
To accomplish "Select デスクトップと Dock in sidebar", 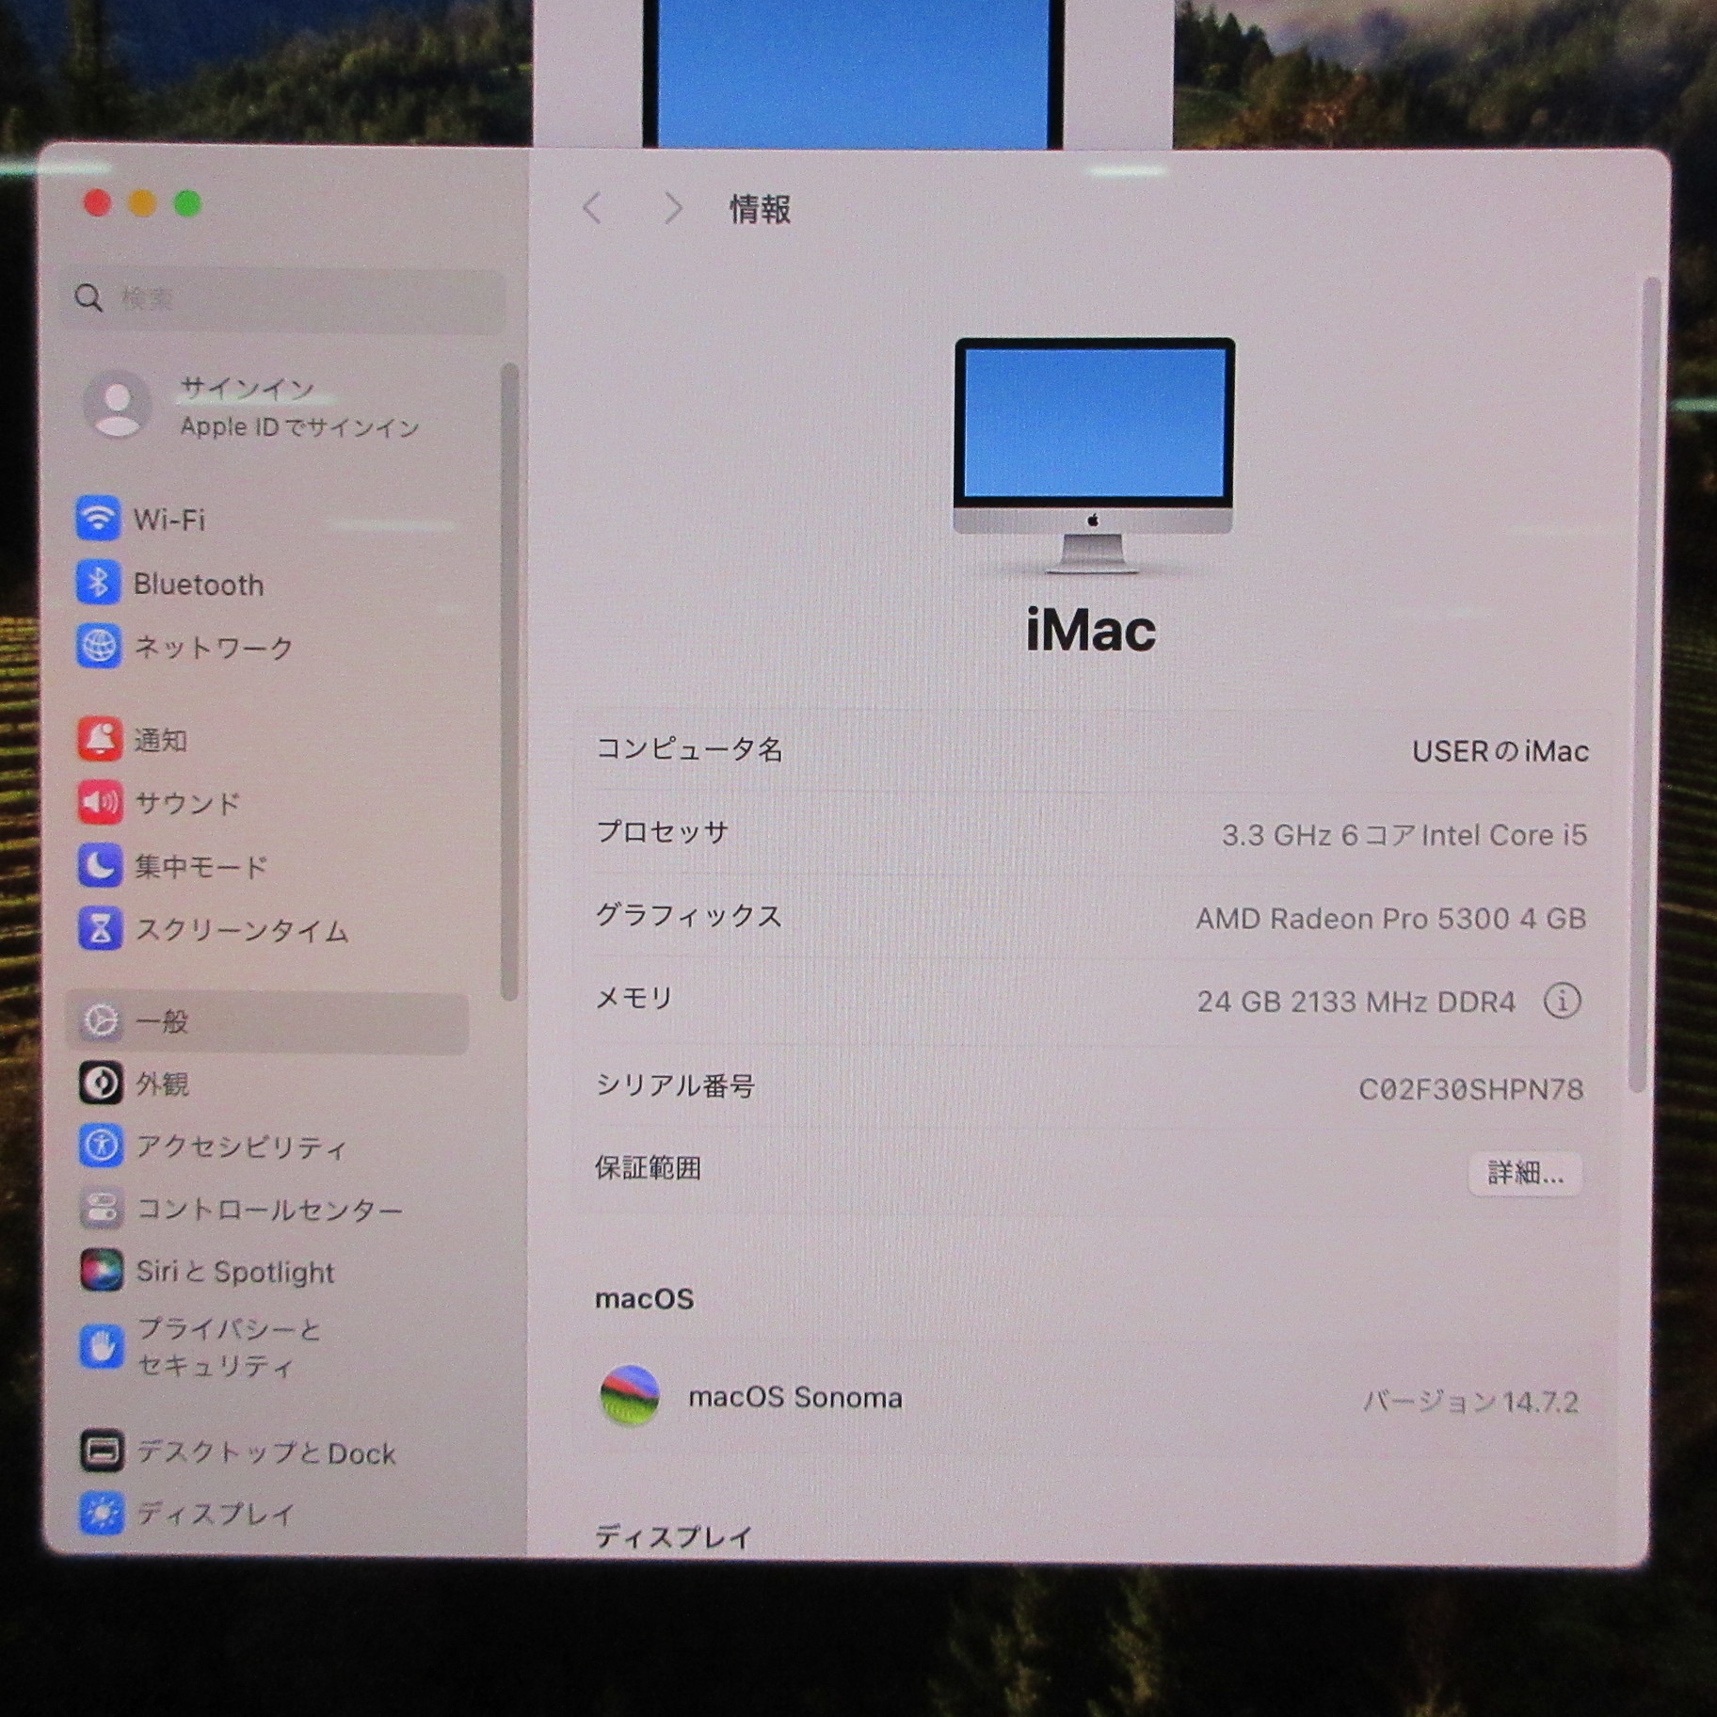I will click(266, 1452).
